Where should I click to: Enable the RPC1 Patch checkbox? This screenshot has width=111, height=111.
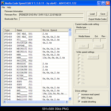pos(79,98)
